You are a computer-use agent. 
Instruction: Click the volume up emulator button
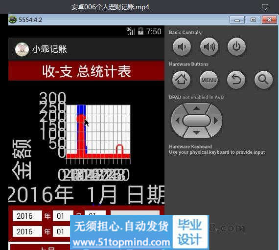tap(209, 47)
